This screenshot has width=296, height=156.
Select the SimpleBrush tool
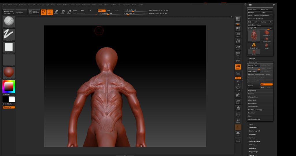(x=254, y=45)
